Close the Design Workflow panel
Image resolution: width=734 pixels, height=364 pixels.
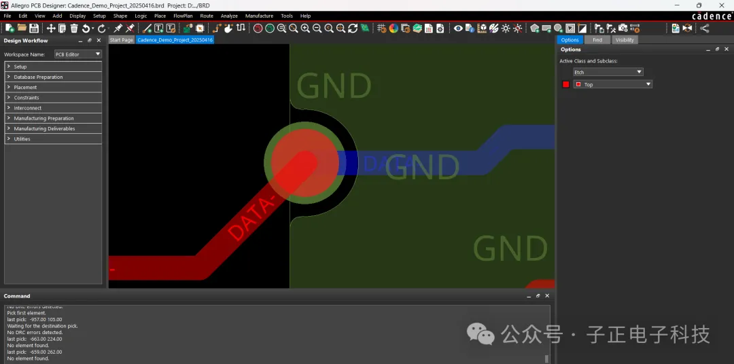[99, 41]
